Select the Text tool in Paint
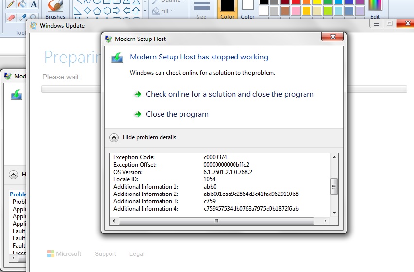The height and width of the screenshot is (272, 414). tap(34, 4)
